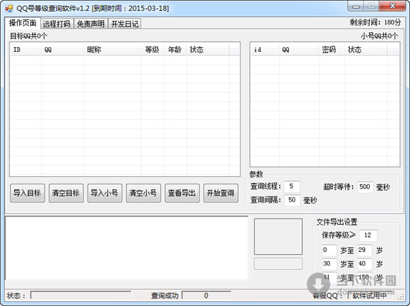Start query with 开始查询 button
410x306 pixels.
coord(221,193)
